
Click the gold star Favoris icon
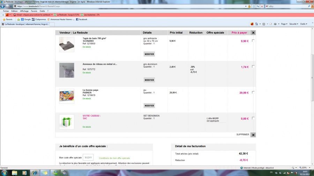tap(4, 19)
